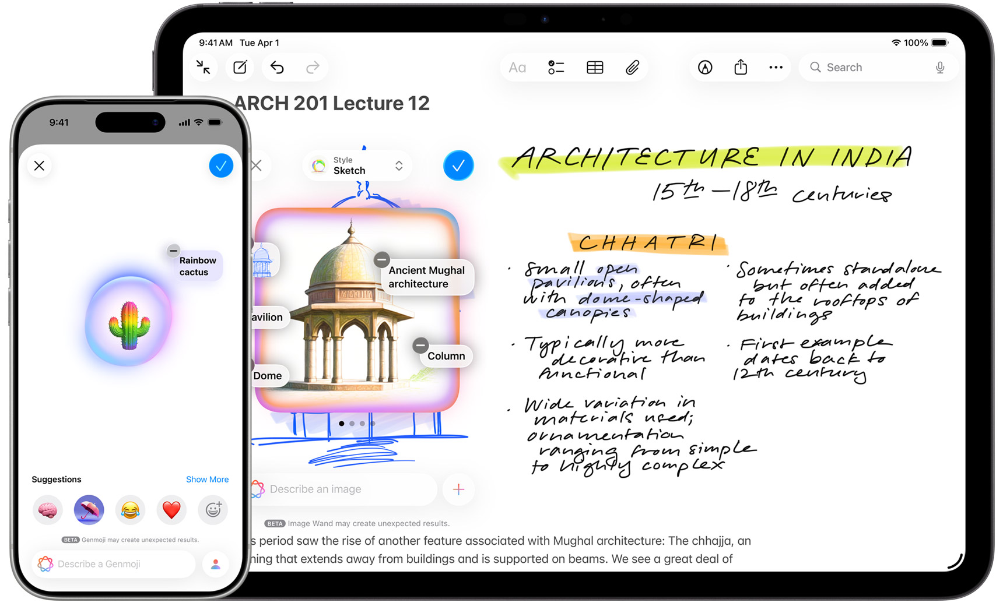The height and width of the screenshot is (606, 1003).
Task: Remove the Column tag from the generated image
Action: 420,346
